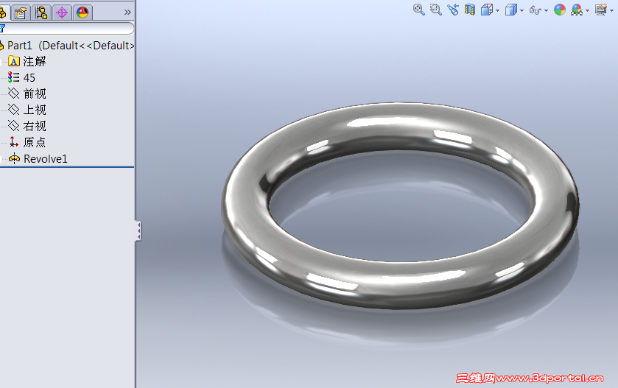Click the plane icon beside 右视
Viewport: 618px width, 388px height.
tap(14, 126)
